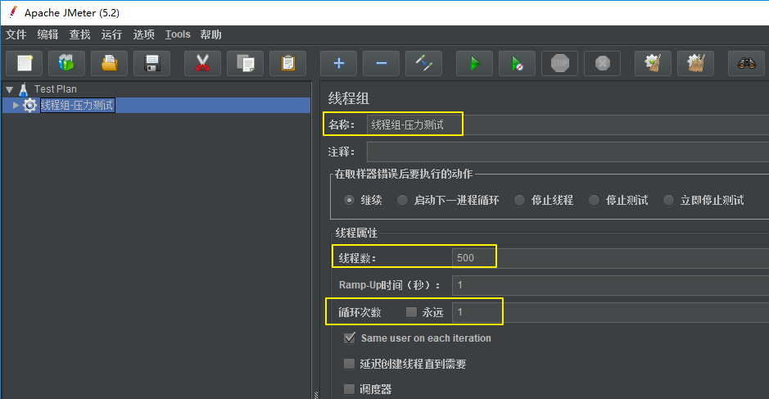Collapse the Test Plan tree node

point(9,90)
